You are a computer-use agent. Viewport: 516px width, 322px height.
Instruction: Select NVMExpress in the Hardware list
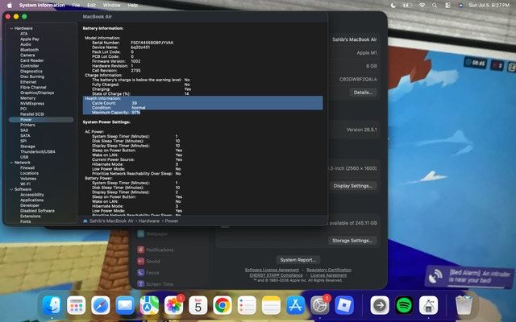pos(32,104)
